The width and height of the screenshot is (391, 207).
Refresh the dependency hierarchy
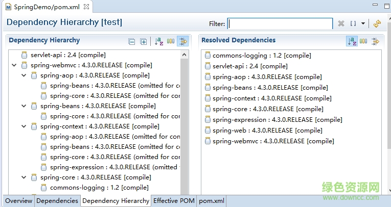[377, 23]
